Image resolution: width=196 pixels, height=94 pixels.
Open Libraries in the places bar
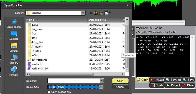click(14, 47)
